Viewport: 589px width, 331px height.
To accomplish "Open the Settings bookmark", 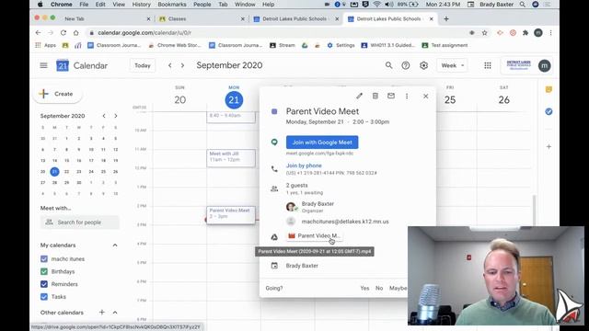I will [341, 45].
